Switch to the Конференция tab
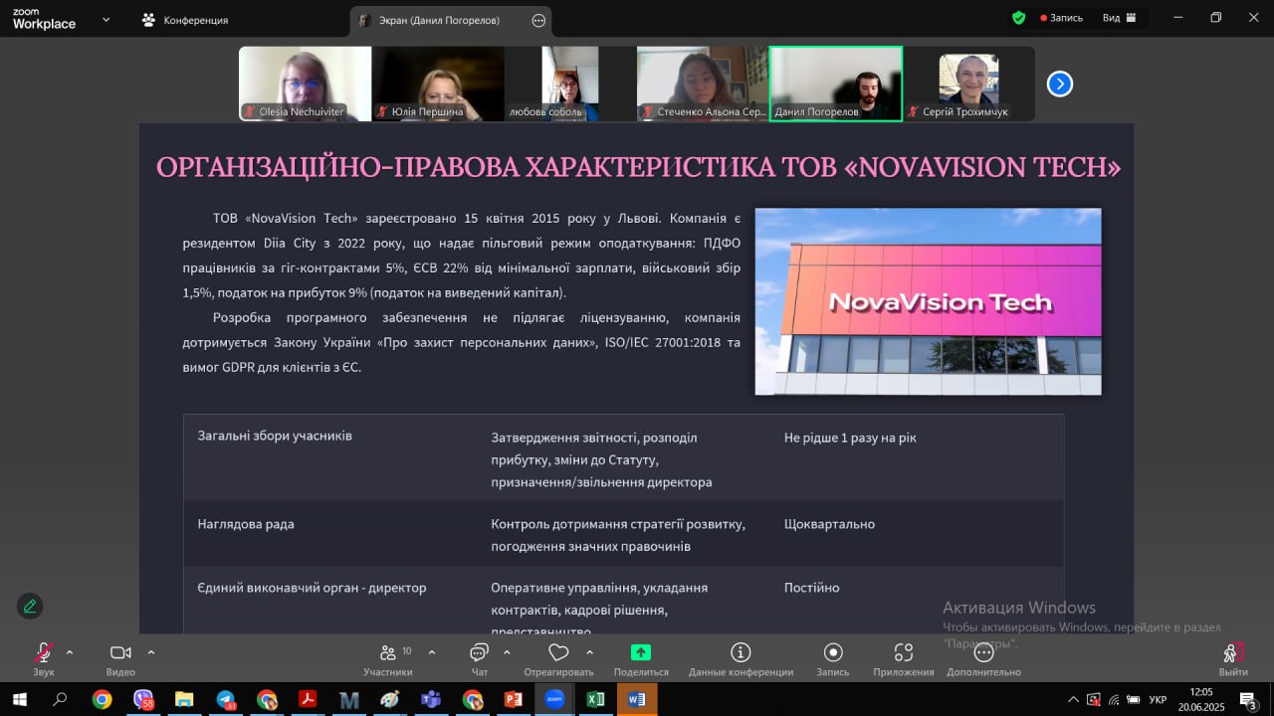The width and height of the screenshot is (1274, 716). point(185,20)
